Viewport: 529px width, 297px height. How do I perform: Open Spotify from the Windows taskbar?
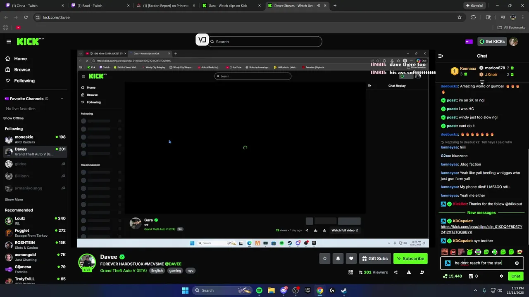[259, 290]
